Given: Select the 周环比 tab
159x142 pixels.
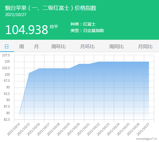Looking at the screenshot, I should pos(58,47).
